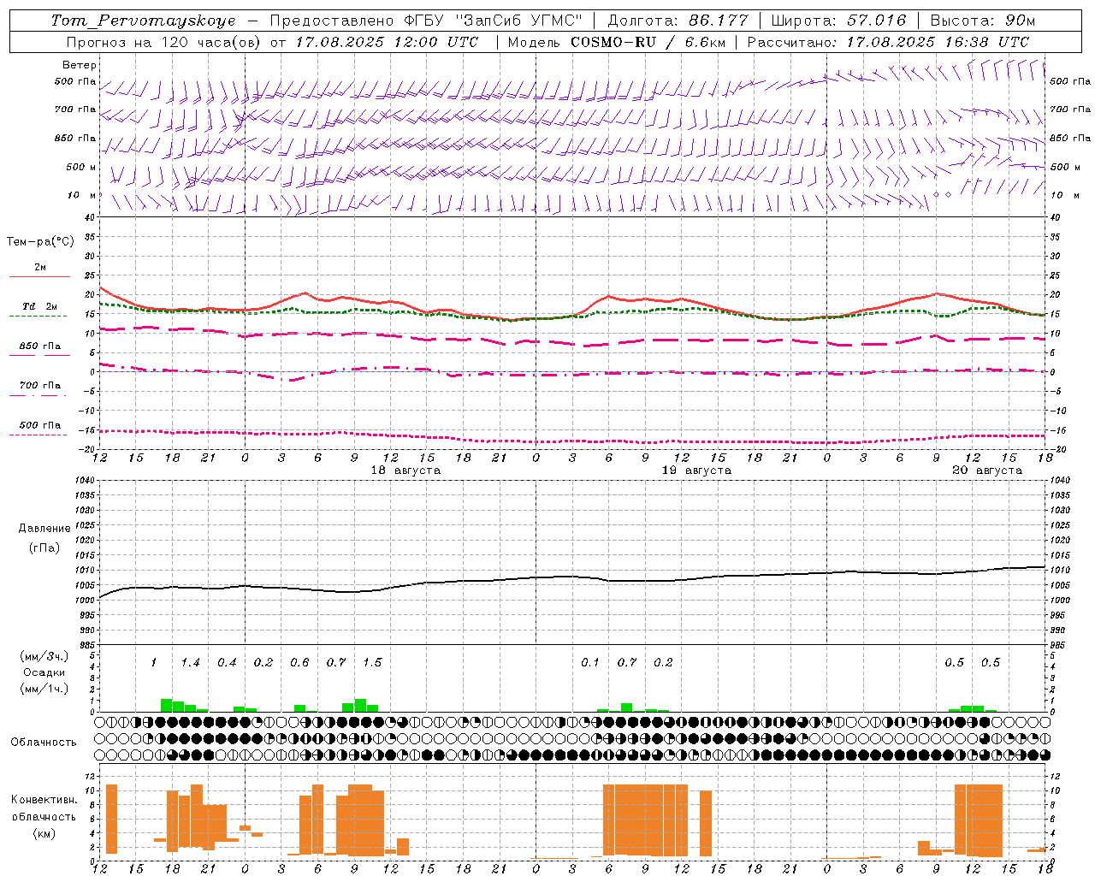Click the model name COSMO-RU / 6.6км
Screen dimensions: 1095x876
pos(647,42)
